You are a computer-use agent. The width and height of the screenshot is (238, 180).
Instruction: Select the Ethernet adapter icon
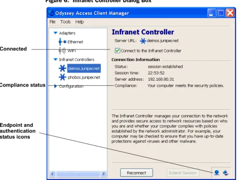(x=62, y=42)
